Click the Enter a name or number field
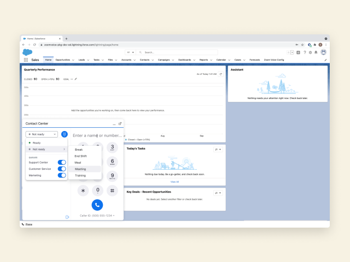This screenshot has width=350, height=262. (x=97, y=135)
